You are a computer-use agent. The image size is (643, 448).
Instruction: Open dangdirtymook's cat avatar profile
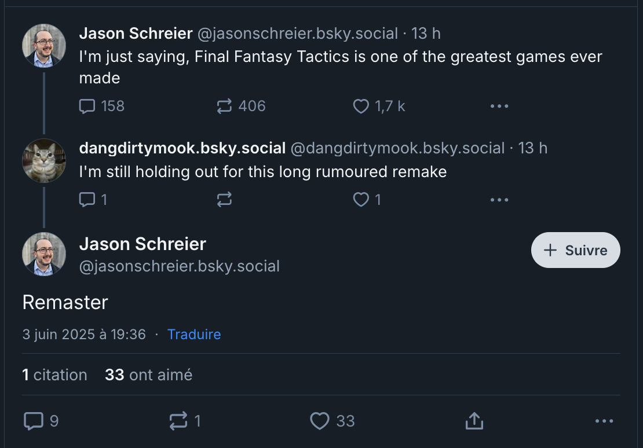coord(44,160)
